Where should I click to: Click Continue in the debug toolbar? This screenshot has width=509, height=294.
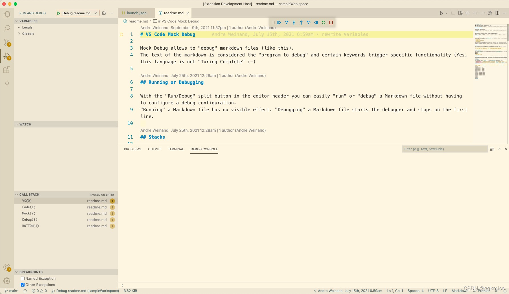click(x=279, y=23)
